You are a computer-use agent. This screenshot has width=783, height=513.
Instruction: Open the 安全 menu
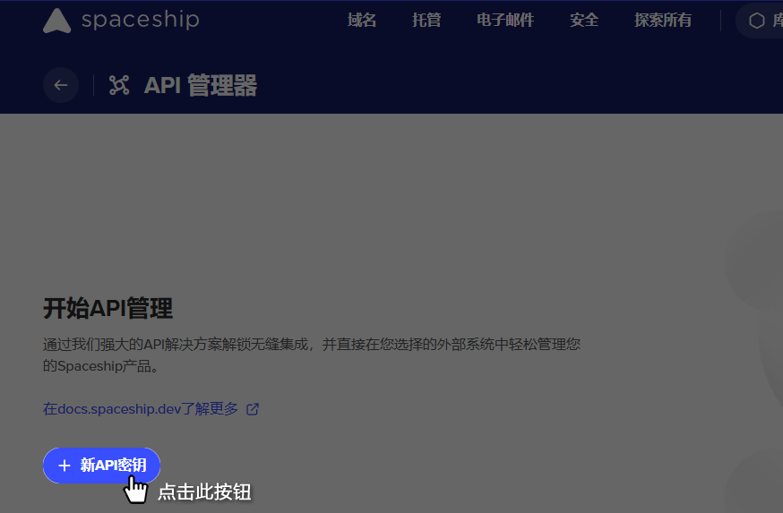[x=584, y=20]
